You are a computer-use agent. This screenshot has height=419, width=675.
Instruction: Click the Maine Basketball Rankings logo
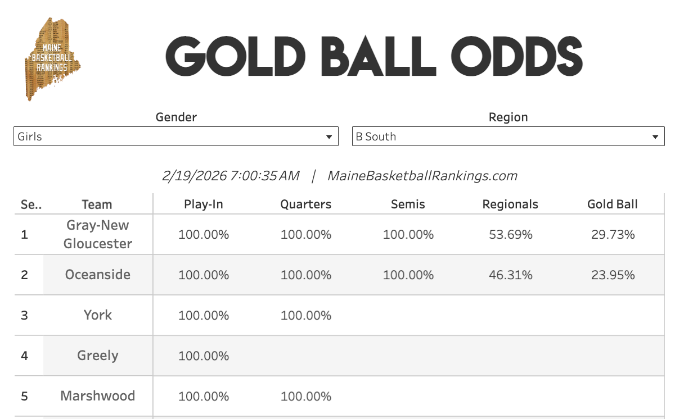(x=53, y=59)
